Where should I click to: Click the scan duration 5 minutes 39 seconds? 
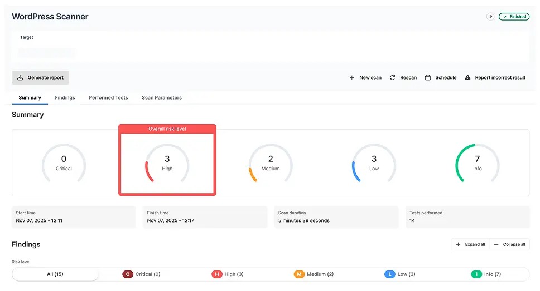[x=303, y=220]
